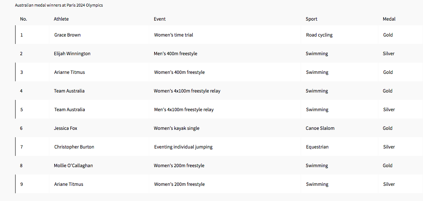Click the Sport column header
The width and height of the screenshot is (423, 201).
pos(312,19)
